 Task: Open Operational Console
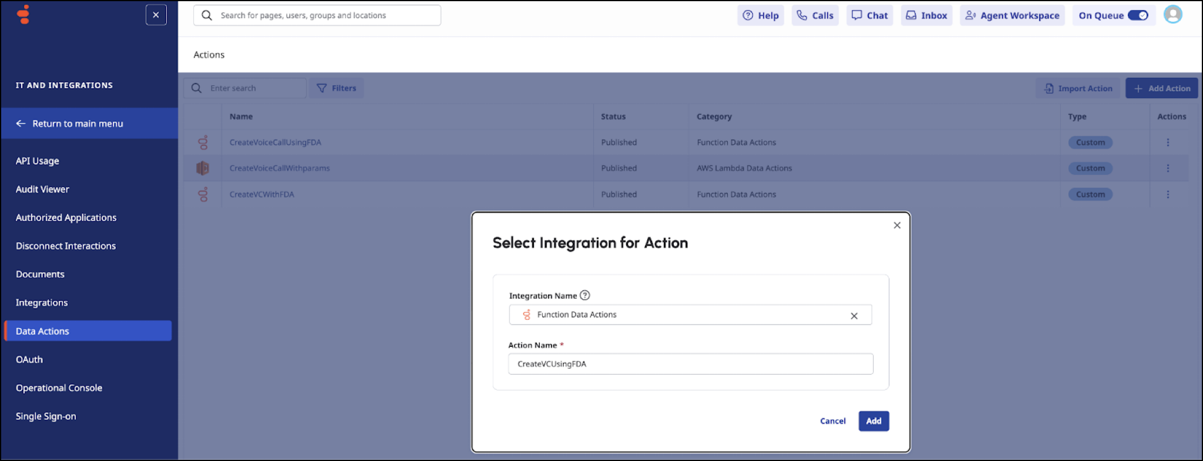tap(59, 388)
